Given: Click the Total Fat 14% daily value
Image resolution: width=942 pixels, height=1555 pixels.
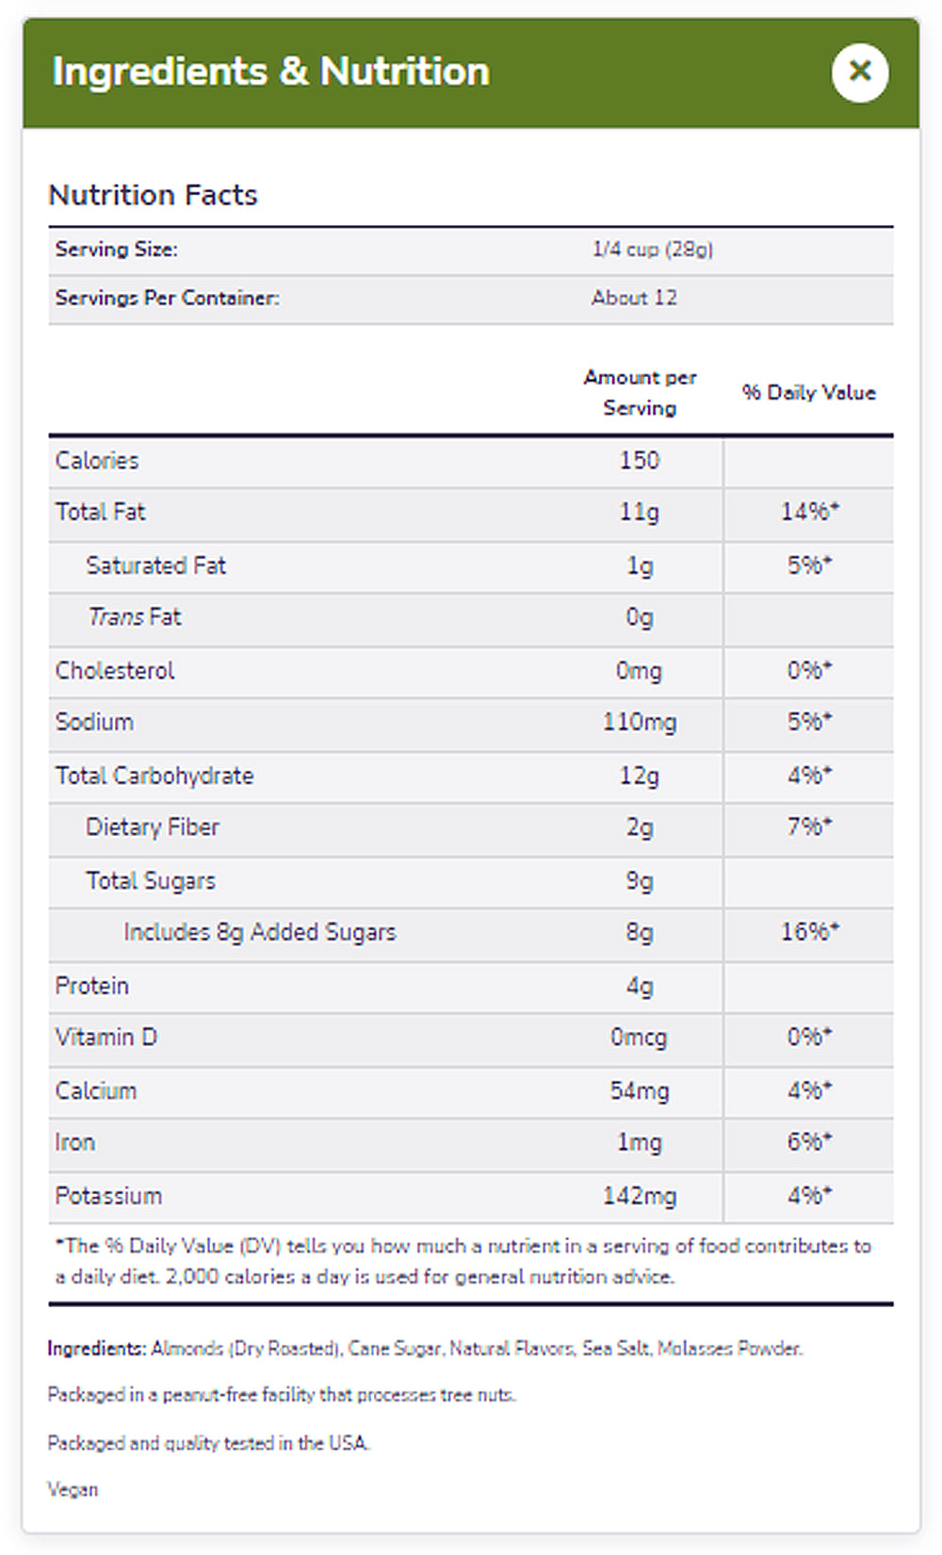Looking at the screenshot, I should point(809,512).
